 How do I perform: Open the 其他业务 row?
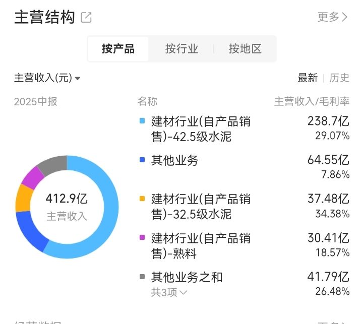pyautogui.click(x=175, y=160)
